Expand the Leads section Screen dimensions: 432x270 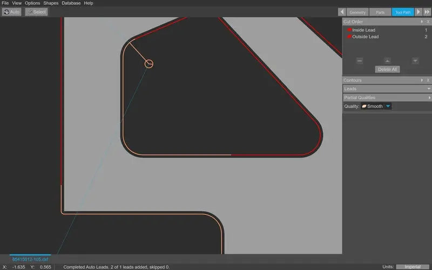point(429,89)
